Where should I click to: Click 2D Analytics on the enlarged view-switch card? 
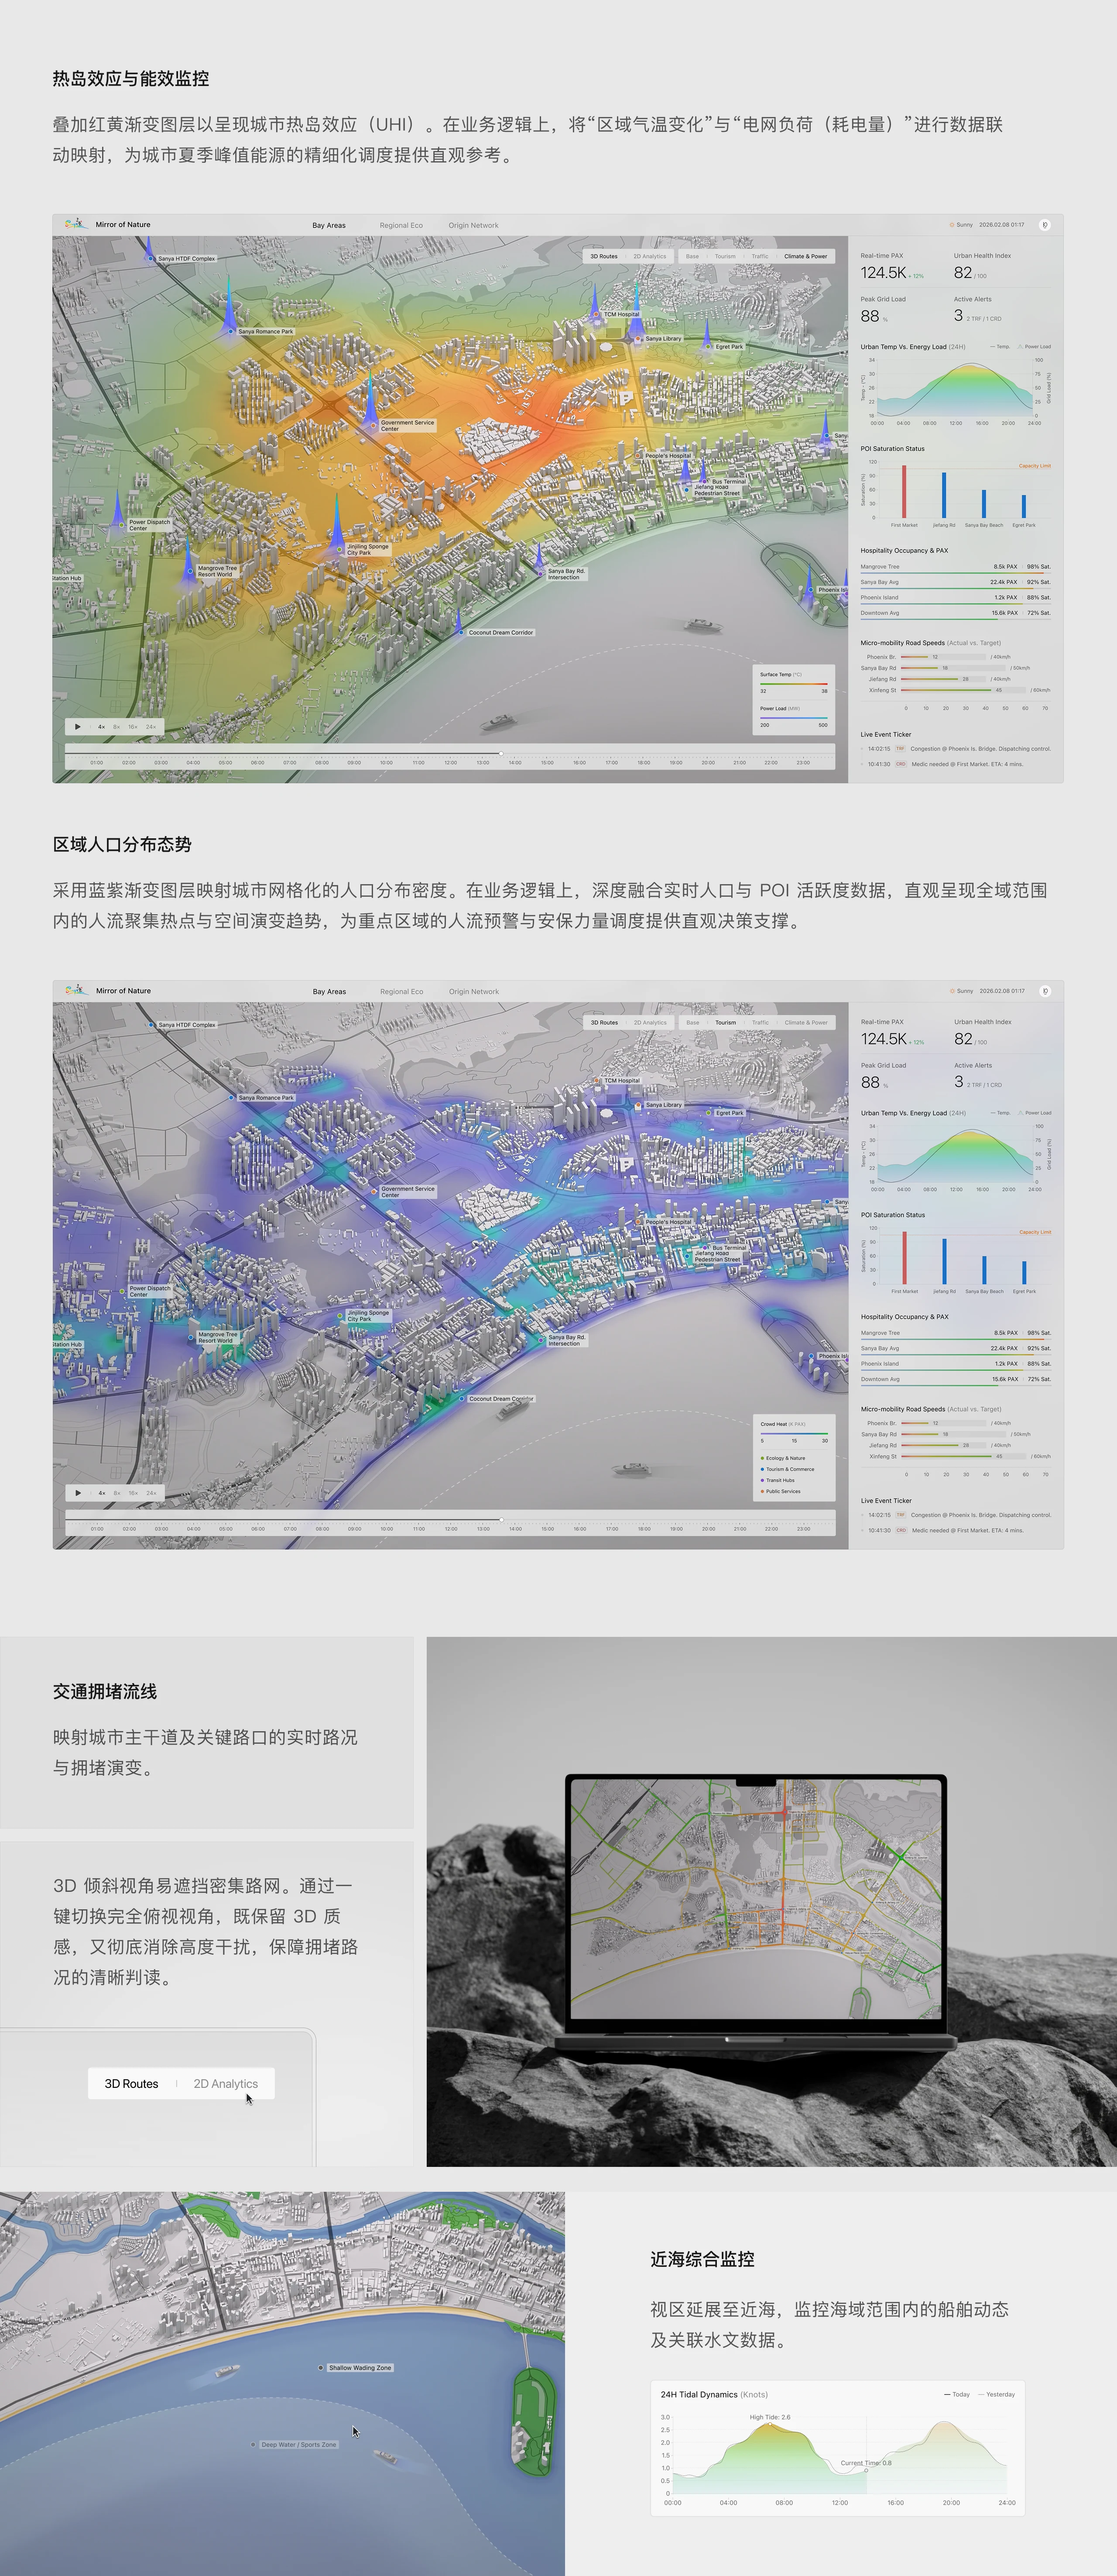pos(226,2083)
